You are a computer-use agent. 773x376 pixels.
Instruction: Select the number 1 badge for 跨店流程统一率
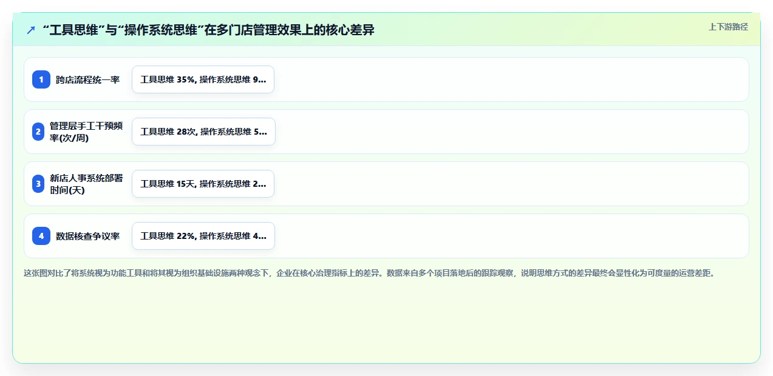tap(41, 79)
